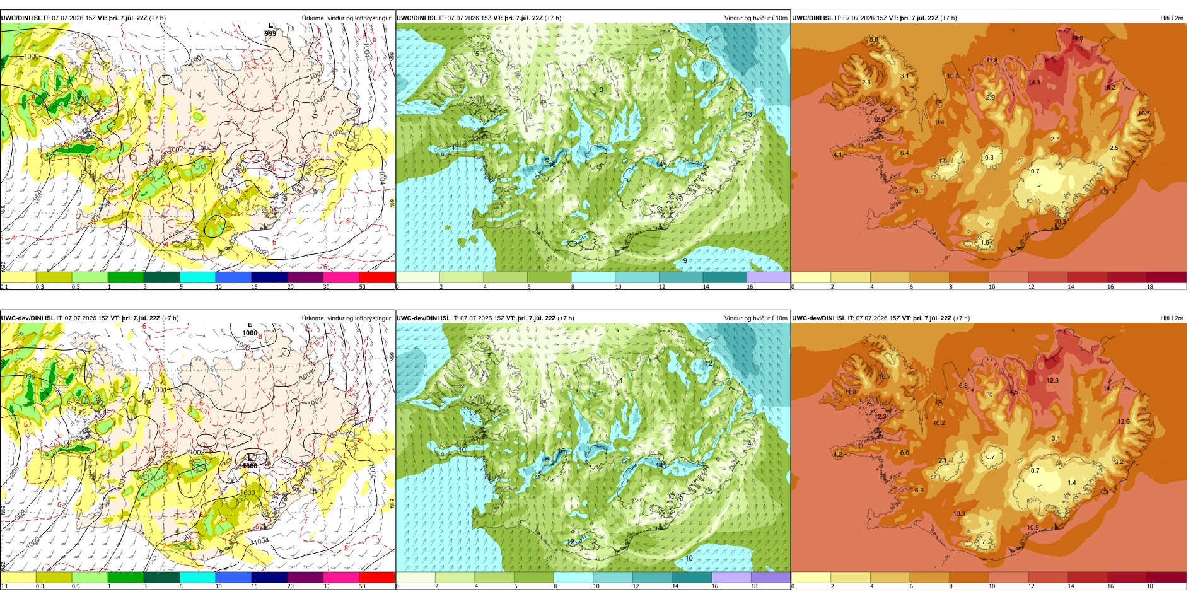Screen dimensions: 1198x599
Task: Pick the violet 18 swatch in UWC-dev wind legend
Action: (x=771, y=577)
